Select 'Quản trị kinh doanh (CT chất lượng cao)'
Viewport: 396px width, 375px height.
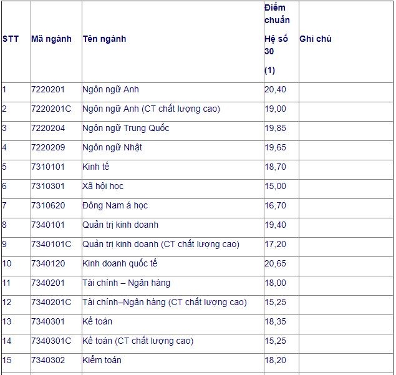[161, 245]
